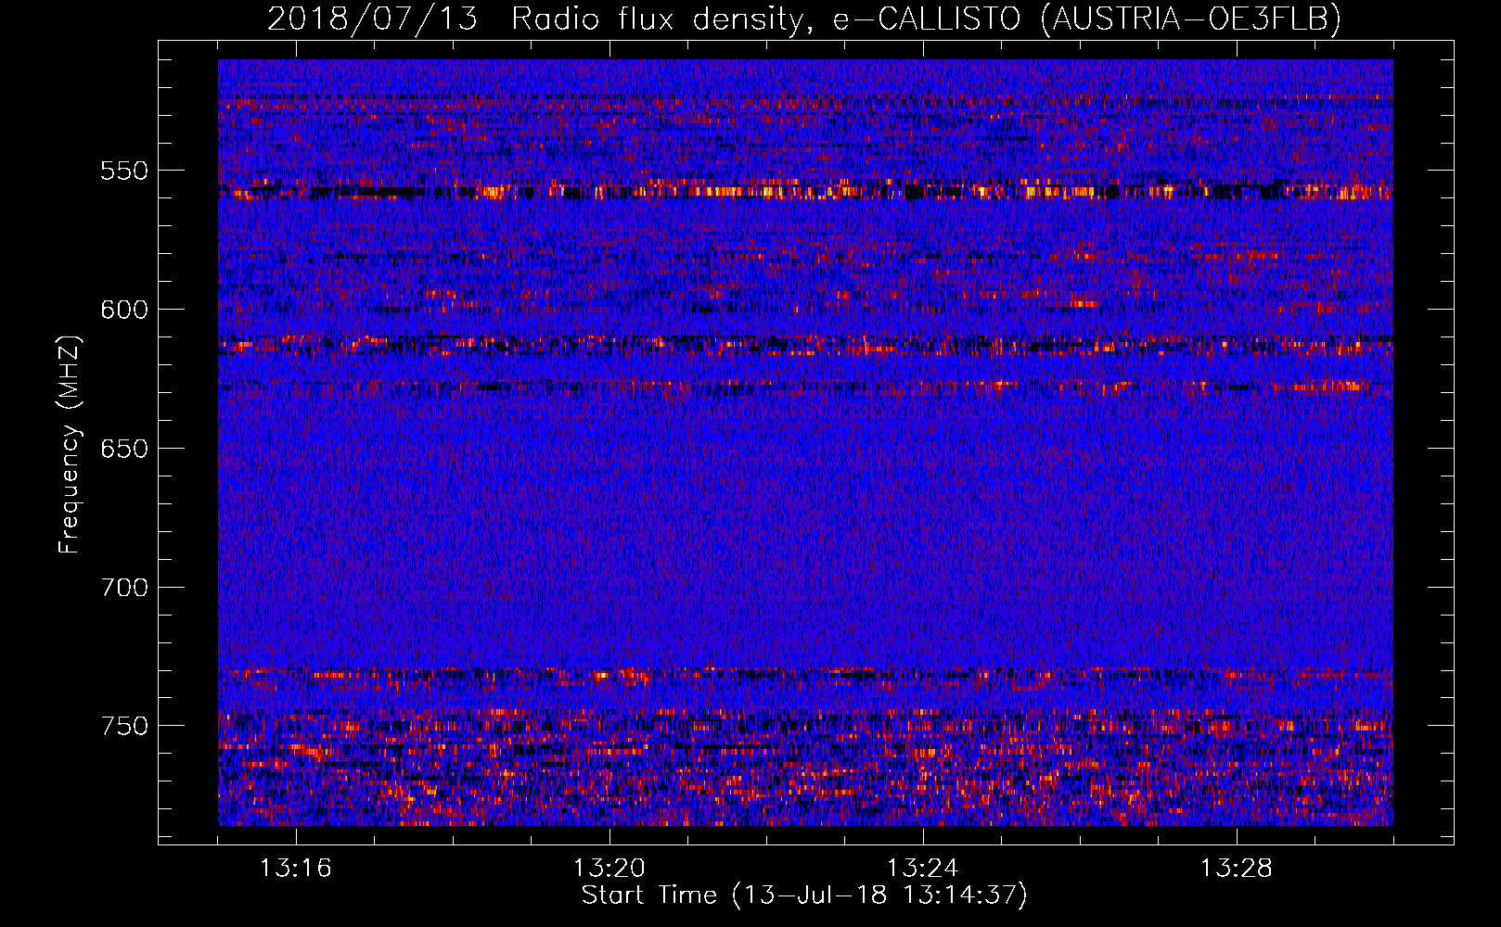
Task: Click the 13:20 time tick label
Action: click(x=609, y=869)
